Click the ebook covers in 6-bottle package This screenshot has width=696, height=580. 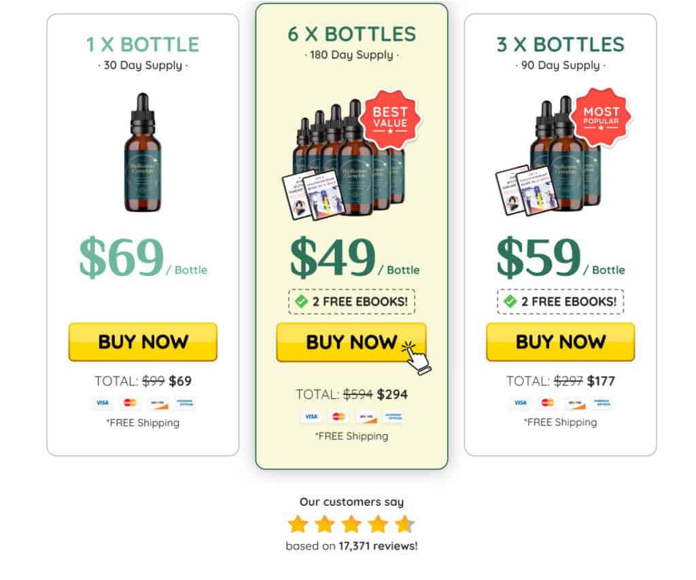tap(313, 194)
